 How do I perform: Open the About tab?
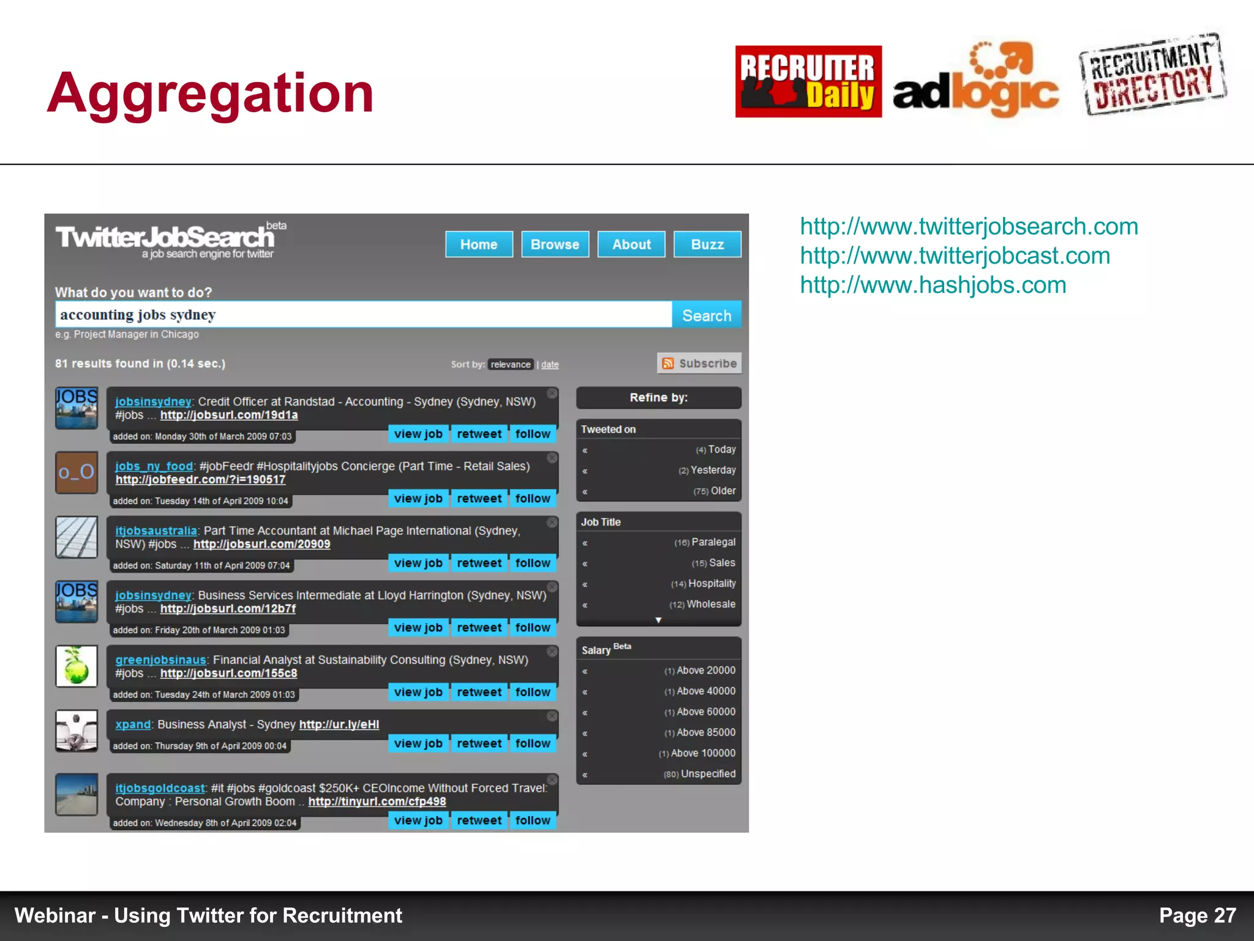click(x=631, y=244)
